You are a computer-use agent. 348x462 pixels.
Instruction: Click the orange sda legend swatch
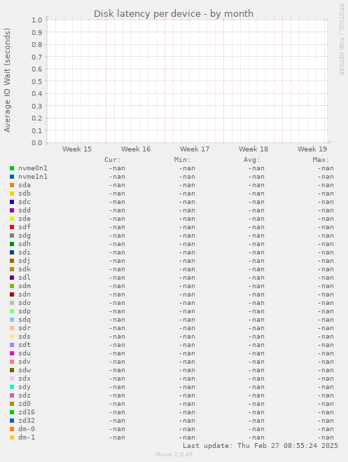click(x=12, y=185)
